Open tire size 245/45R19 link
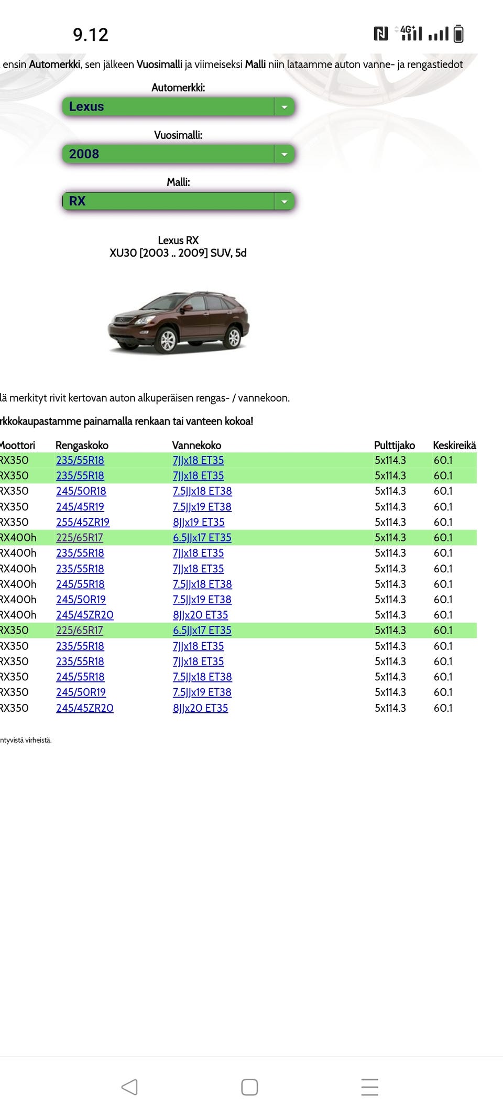The width and height of the screenshot is (503, 1118). click(x=80, y=507)
